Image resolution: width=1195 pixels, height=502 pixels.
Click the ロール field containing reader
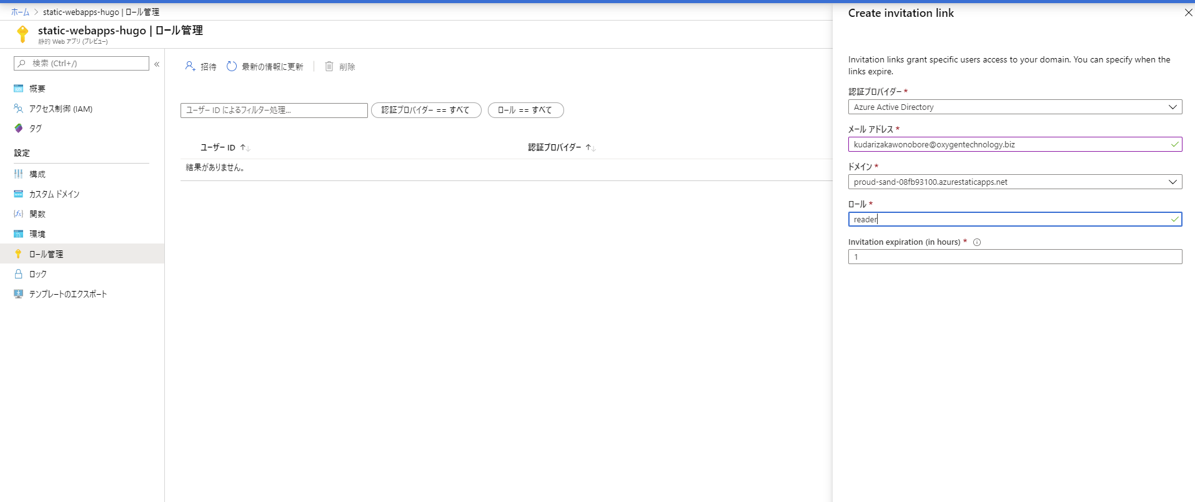[x=1014, y=219]
